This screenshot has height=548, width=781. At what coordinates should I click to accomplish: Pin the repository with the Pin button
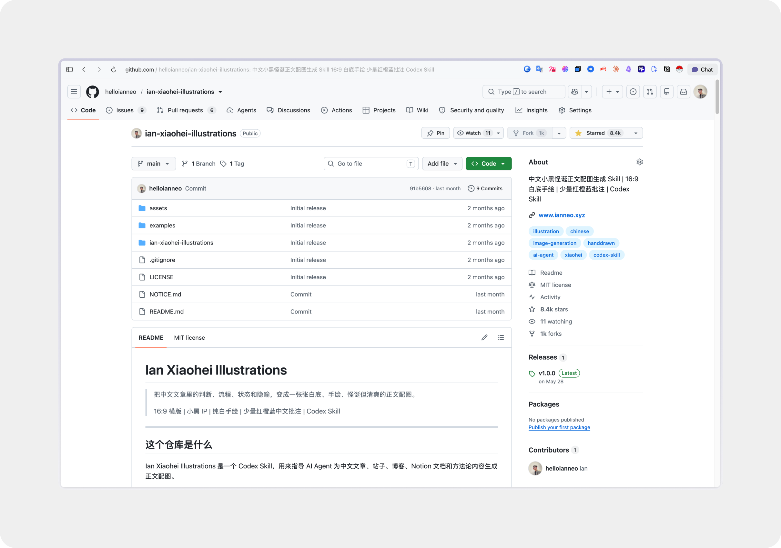click(x=435, y=133)
